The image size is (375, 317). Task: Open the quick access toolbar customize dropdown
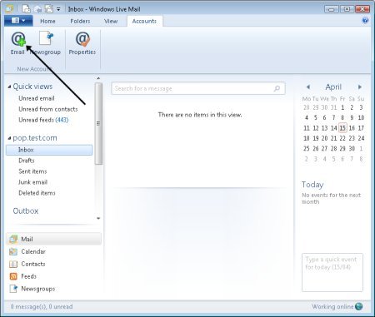pos(58,9)
